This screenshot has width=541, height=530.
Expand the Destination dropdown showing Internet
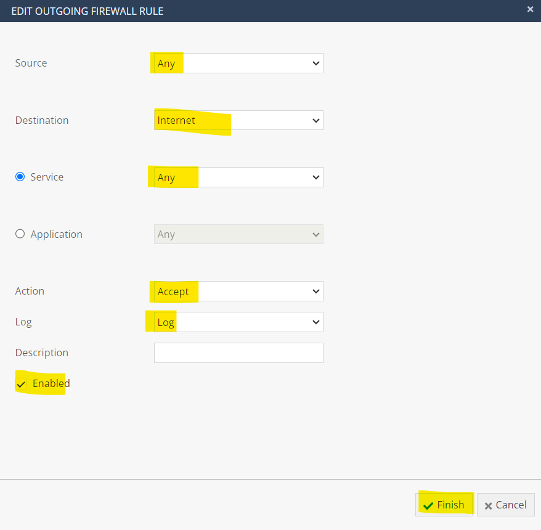tap(238, 120)
